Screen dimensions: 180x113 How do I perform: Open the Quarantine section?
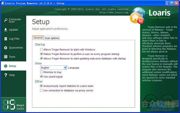point(14,48)
